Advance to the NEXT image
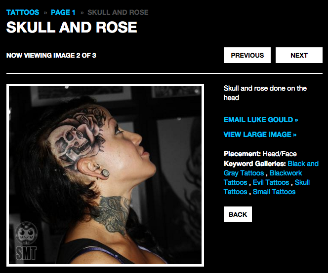Image resolution: width=328 pixels, height=273 pixels. (x=299, y=55)
